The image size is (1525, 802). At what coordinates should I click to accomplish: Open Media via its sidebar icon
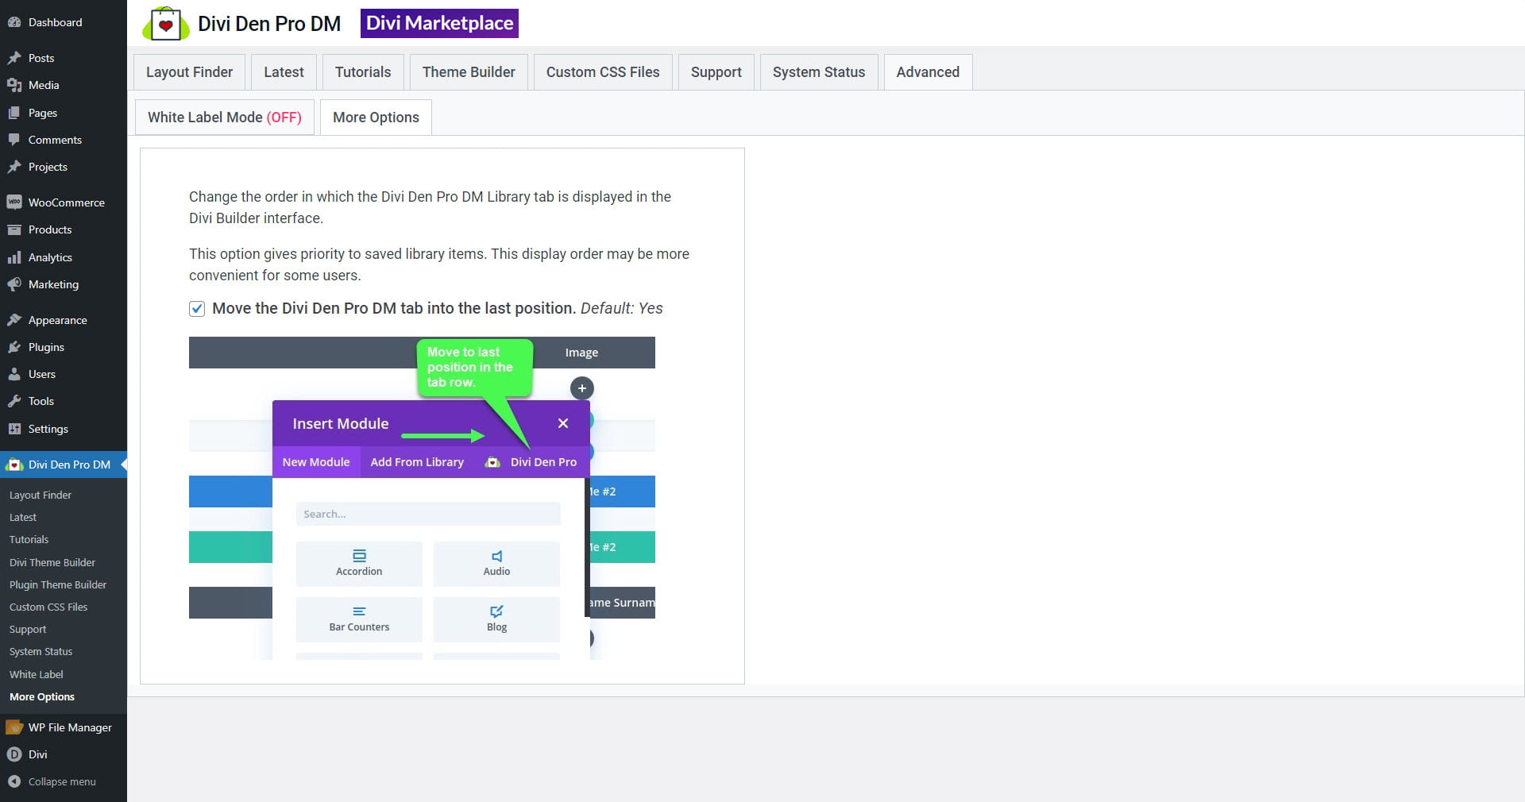coord(14,85)
